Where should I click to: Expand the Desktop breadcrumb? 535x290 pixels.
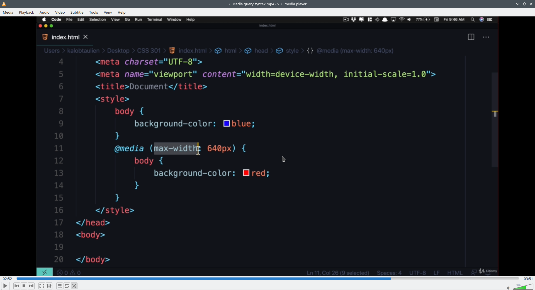(118, 51)
